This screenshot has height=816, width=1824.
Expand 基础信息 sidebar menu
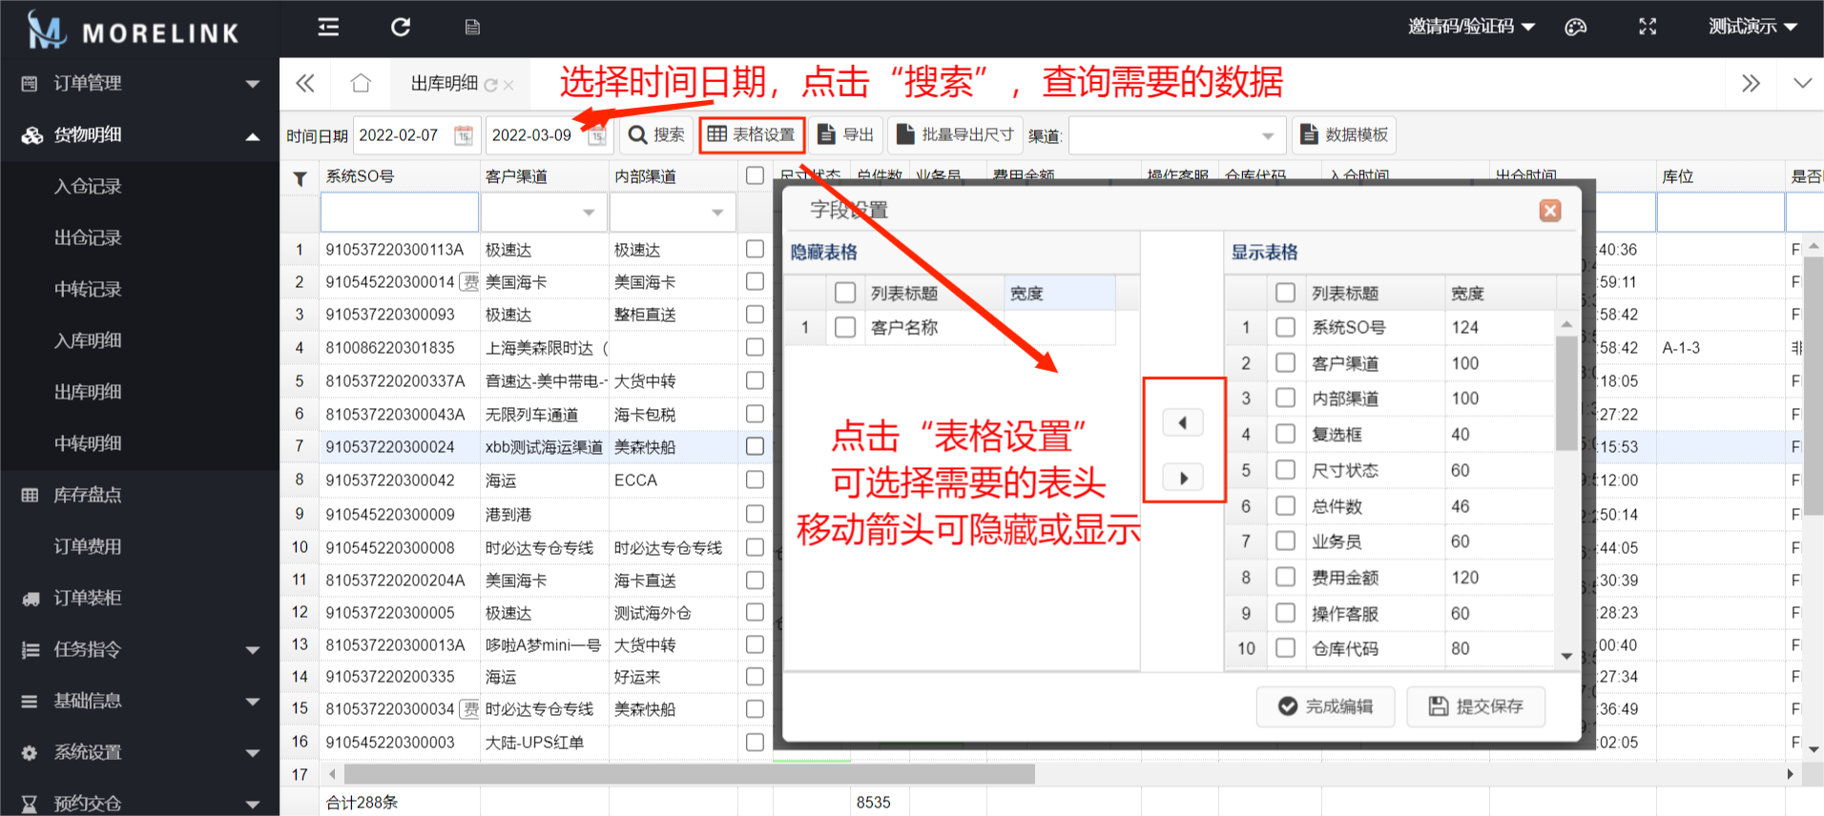[139, 701]
